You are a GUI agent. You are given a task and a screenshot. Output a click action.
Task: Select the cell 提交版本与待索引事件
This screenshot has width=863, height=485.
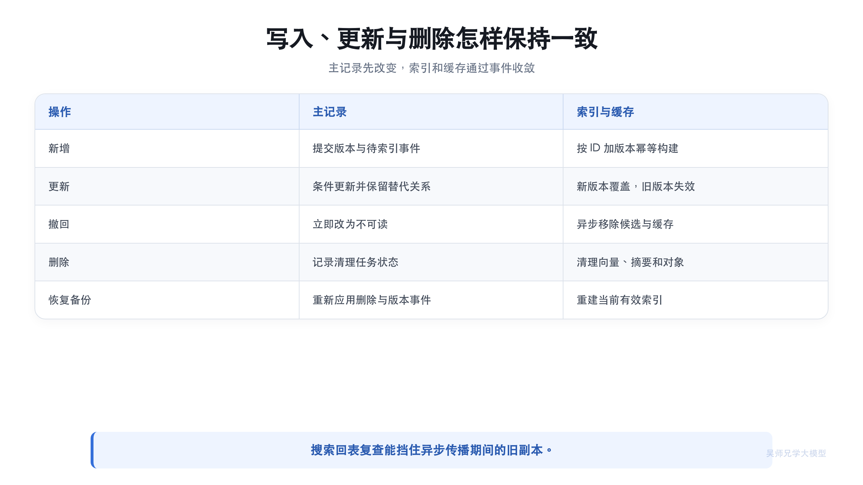431,148
